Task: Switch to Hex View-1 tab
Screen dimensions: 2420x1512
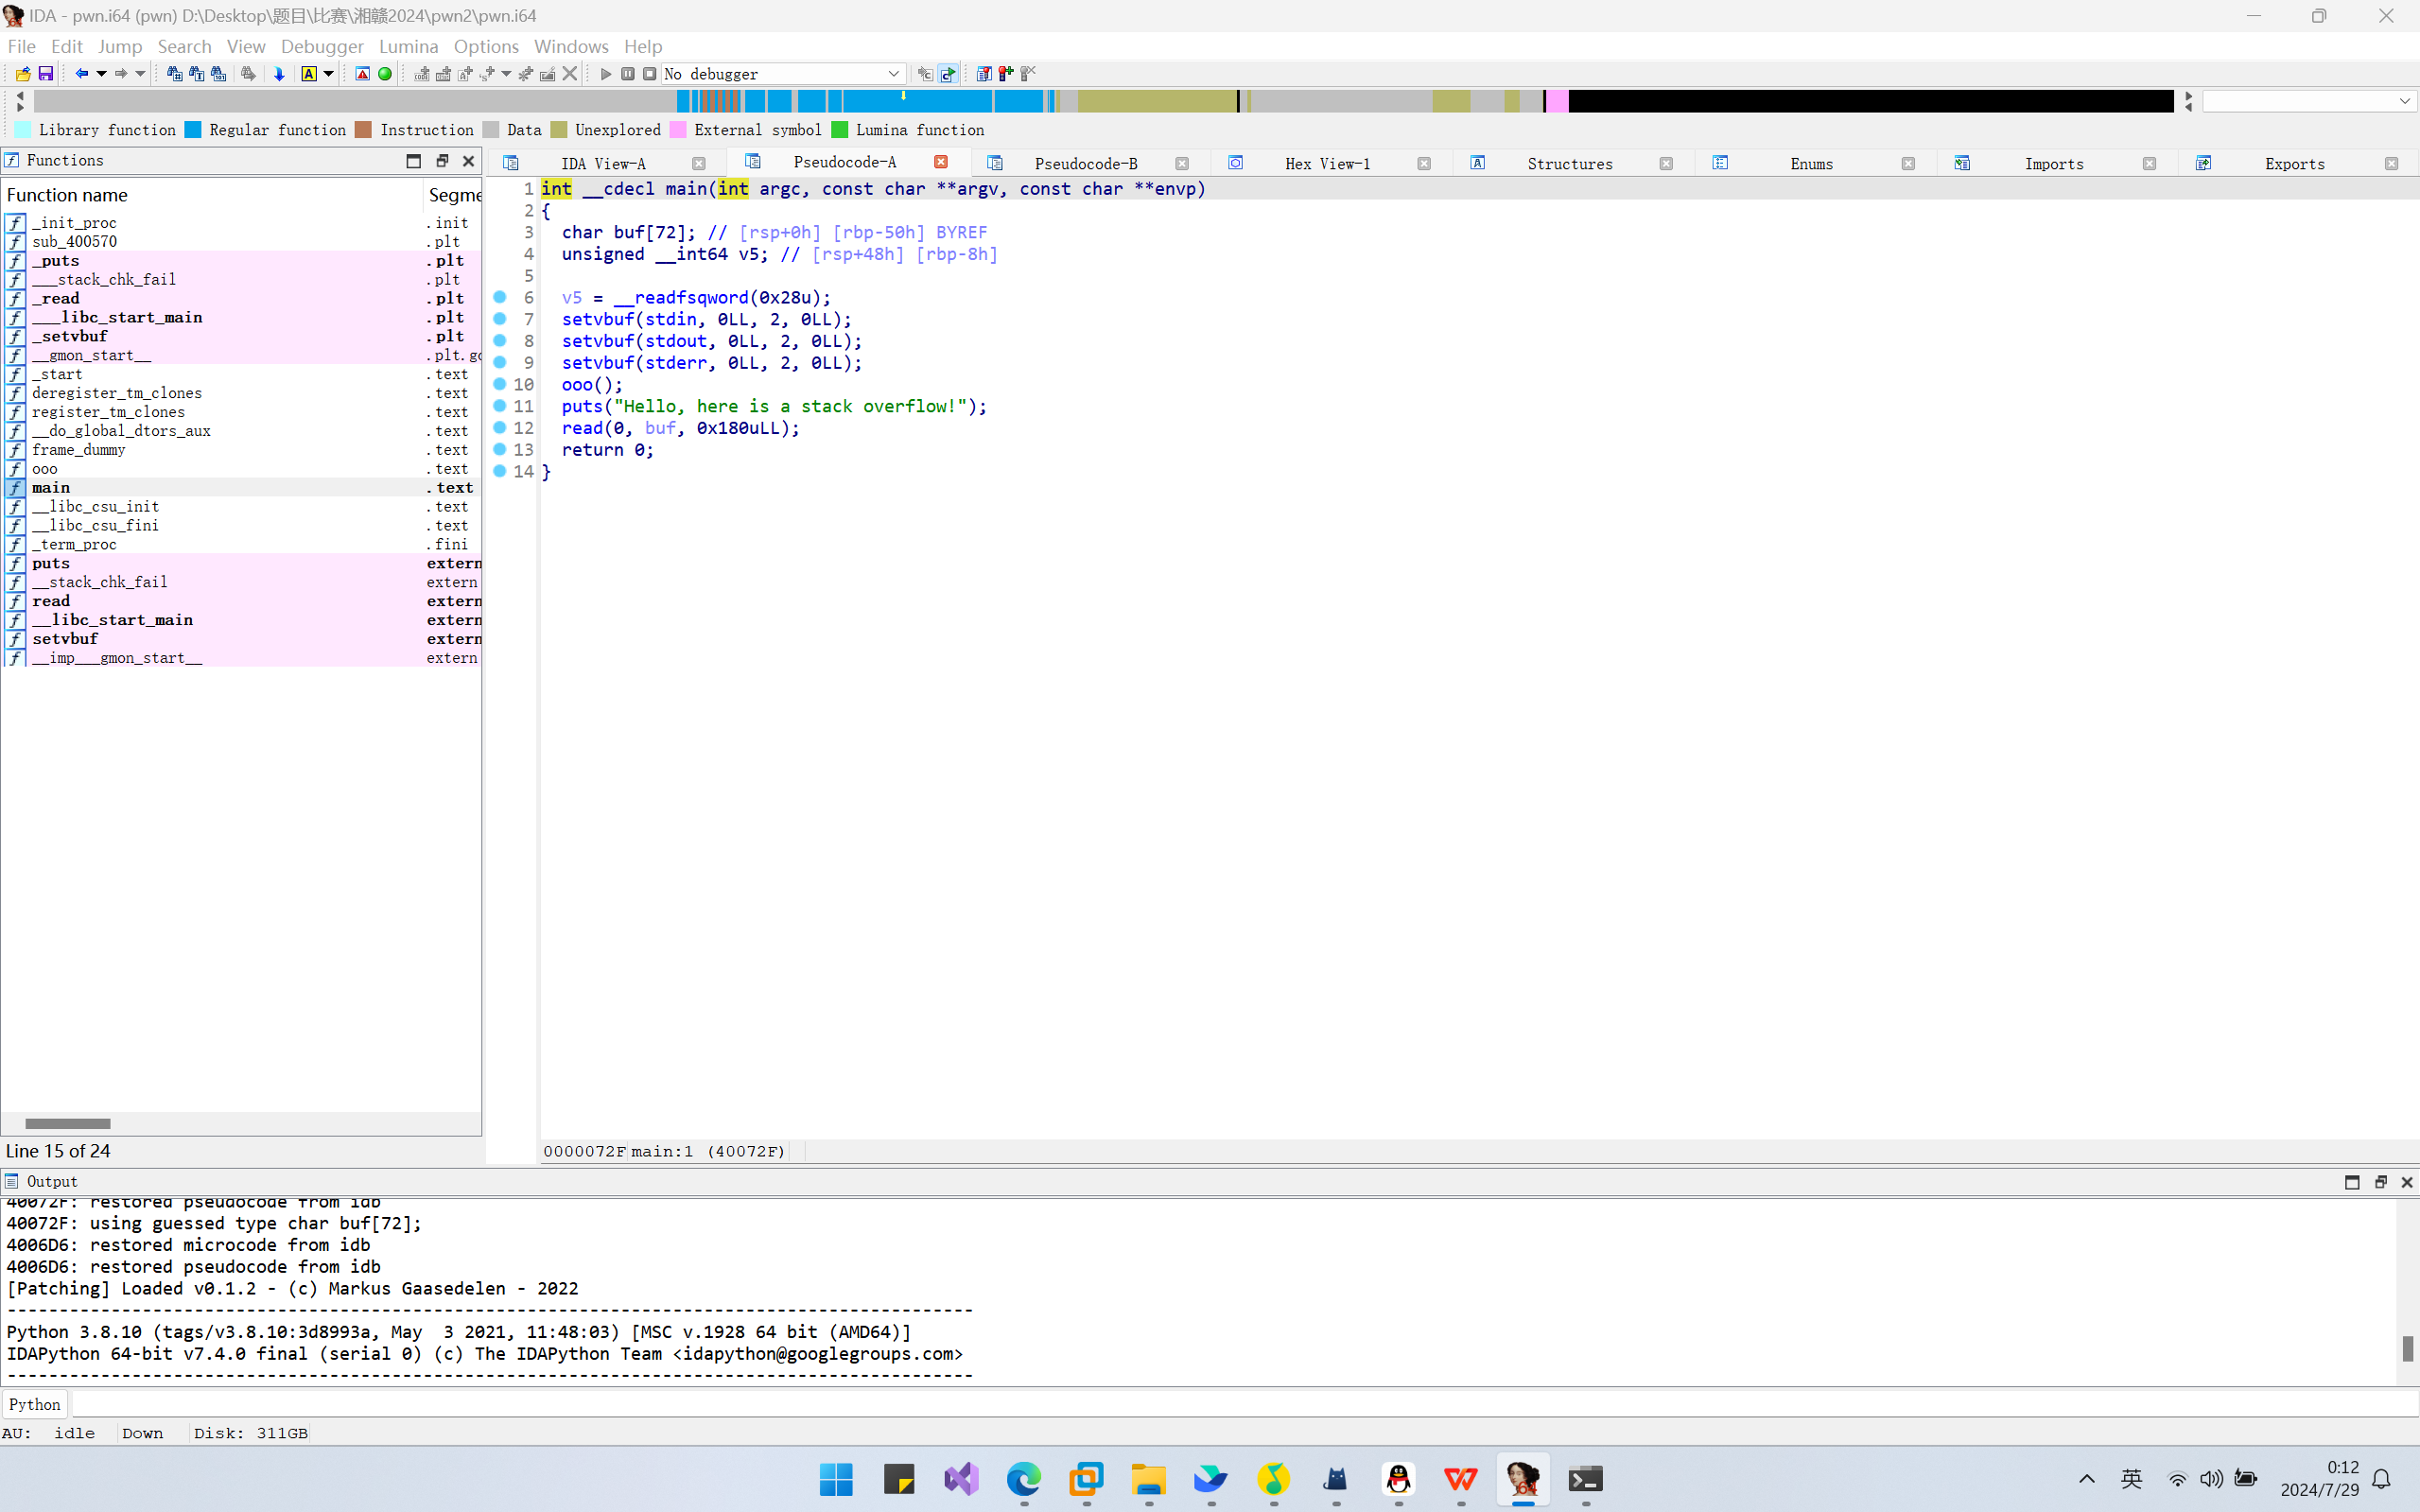Action: [x=1328, y=164]
